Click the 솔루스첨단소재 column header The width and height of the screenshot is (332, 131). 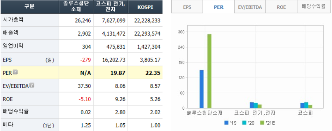pos(76,7)
